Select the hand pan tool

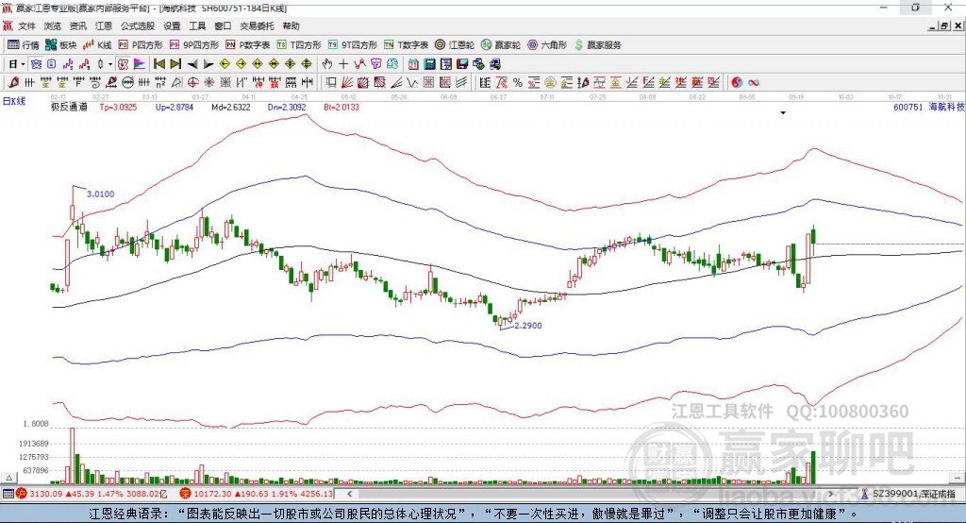point(327,64)
